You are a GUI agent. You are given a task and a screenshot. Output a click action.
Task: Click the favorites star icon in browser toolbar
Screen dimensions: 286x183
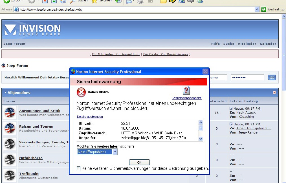tap(94, 1)
